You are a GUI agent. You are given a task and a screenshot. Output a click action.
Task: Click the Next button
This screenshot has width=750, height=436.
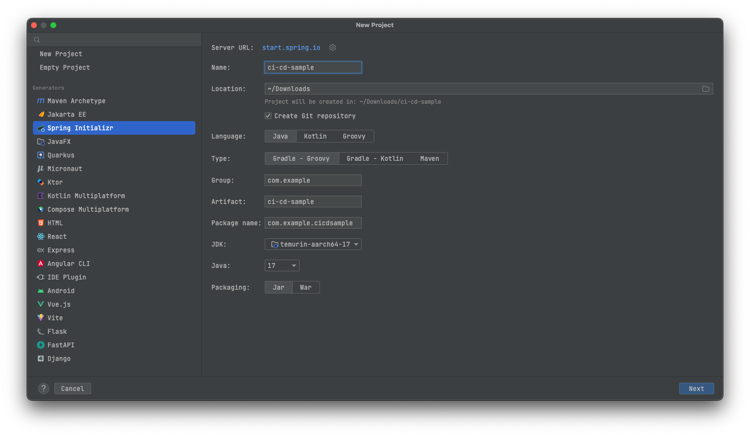(696, 389)
